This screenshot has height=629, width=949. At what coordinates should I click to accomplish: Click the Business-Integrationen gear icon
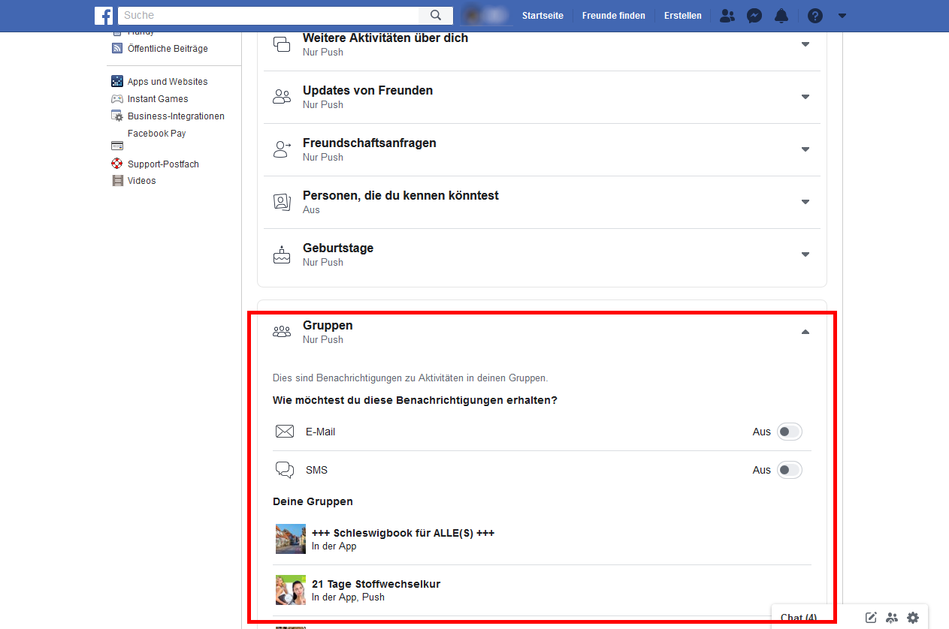pos(117,116)
